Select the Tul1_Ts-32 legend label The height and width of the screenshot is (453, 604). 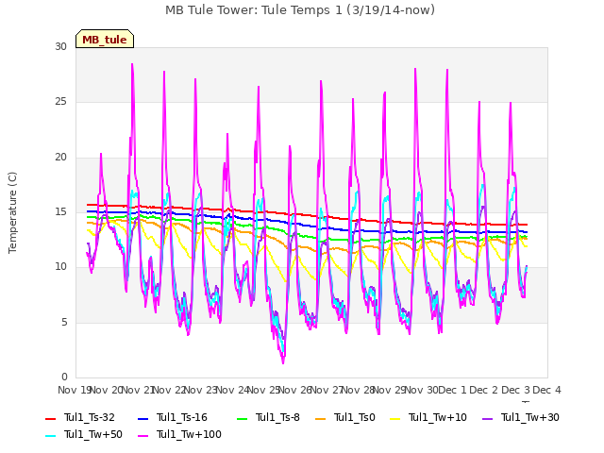[x=90, y=417]
